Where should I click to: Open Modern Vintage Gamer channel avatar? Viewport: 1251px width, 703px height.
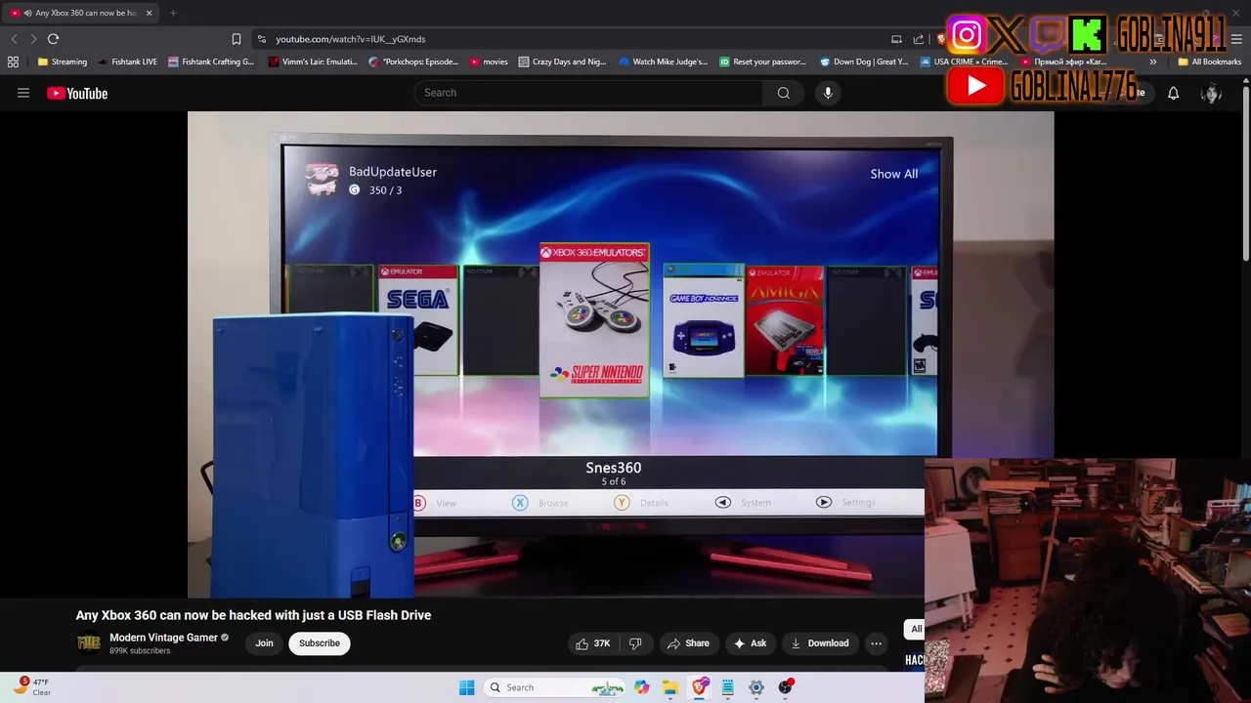(x=88, y=642)
